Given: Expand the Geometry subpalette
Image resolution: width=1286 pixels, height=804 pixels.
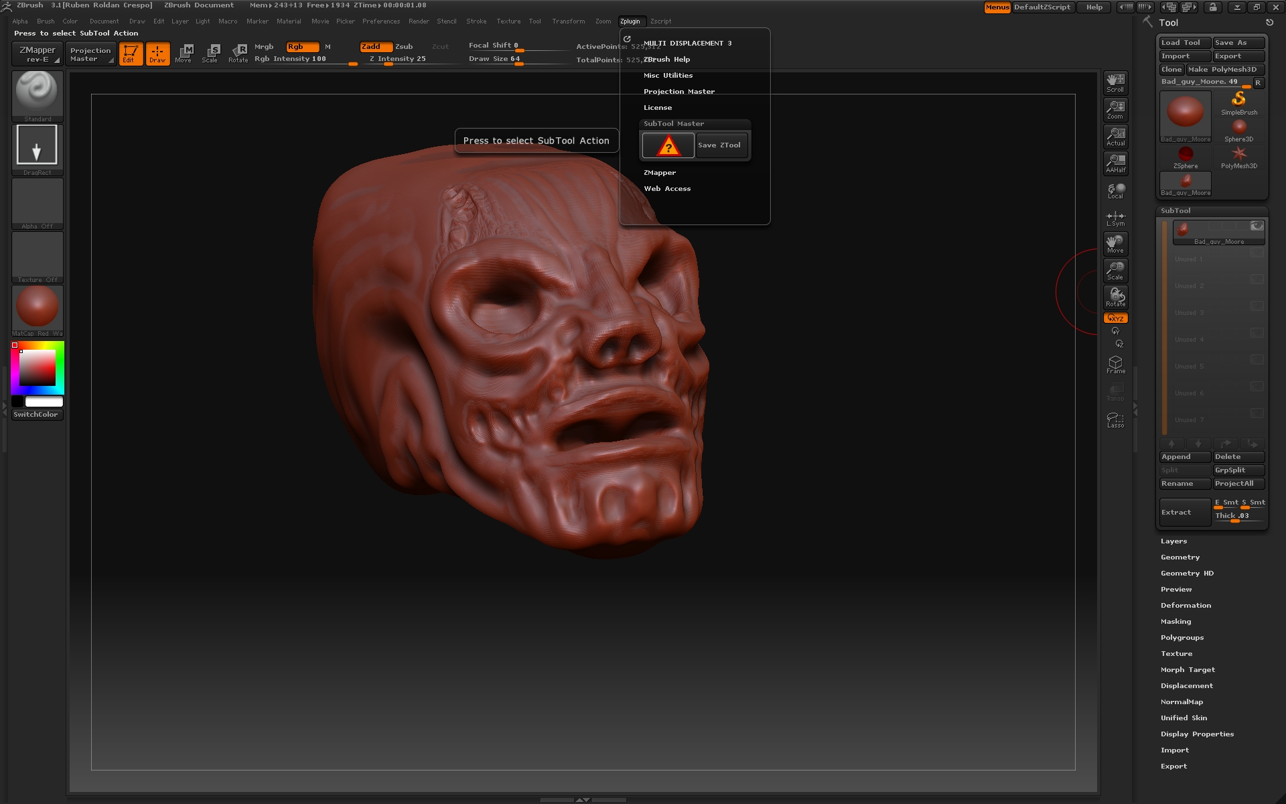Looking at the screenshot, I should click(x=1180, y=557).
